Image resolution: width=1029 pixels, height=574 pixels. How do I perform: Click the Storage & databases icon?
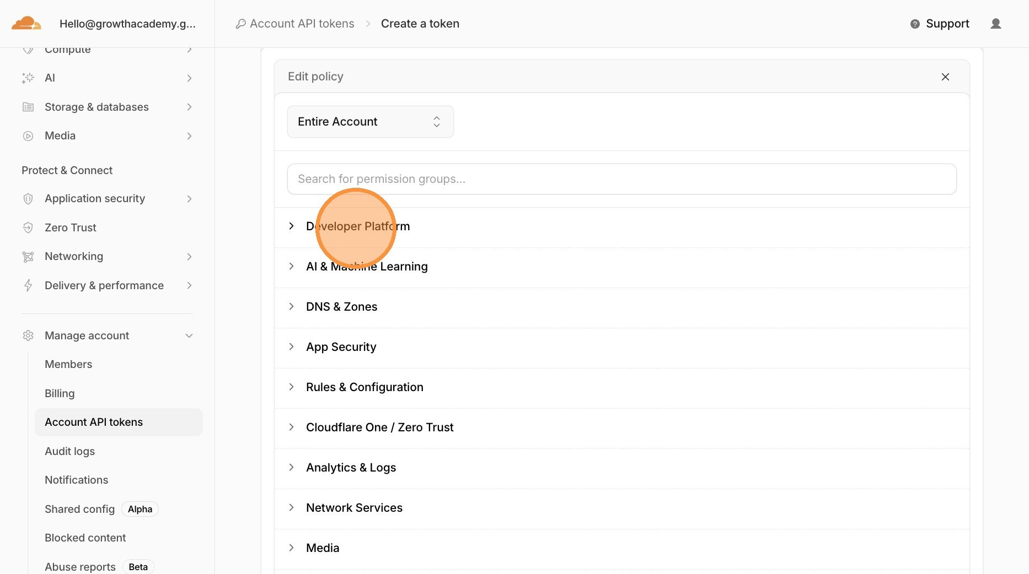tap(28, 107)
